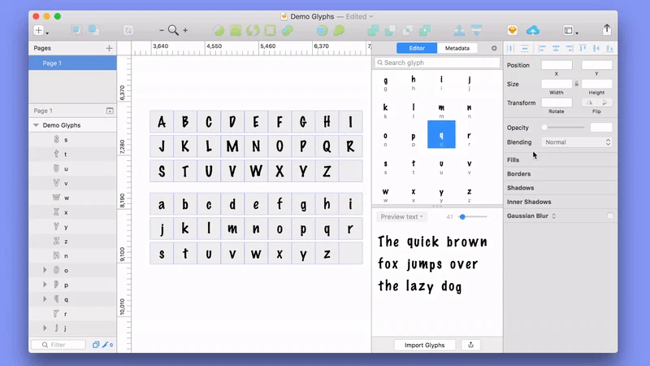Viewport: 650px width, 366px height.
Task: Click the layer list copy filter icon
Action: coord(96,345)
